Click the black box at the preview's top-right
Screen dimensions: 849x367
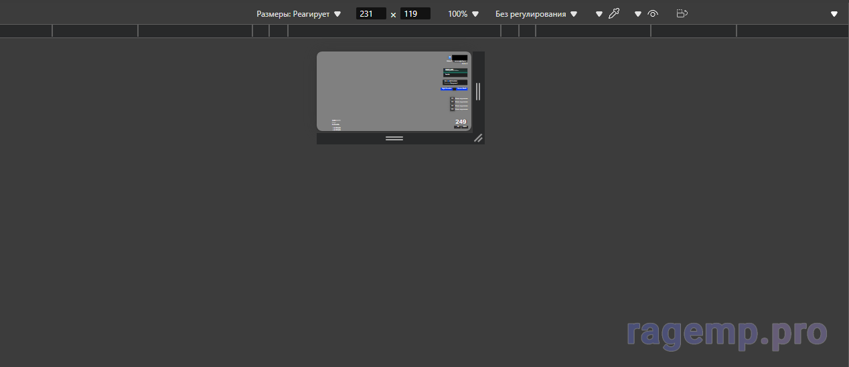point(459,58)
